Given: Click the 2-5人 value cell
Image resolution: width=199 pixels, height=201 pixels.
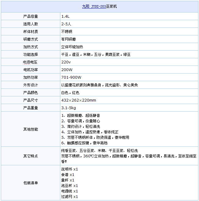Looking at the screenshot, I should (x=66, y=24).
